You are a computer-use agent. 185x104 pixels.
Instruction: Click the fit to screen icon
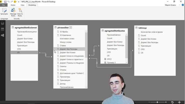[179, 102]
